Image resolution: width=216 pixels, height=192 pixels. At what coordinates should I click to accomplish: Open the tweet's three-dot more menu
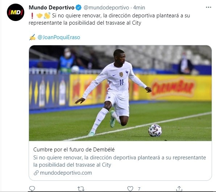(x=208, y=8)
